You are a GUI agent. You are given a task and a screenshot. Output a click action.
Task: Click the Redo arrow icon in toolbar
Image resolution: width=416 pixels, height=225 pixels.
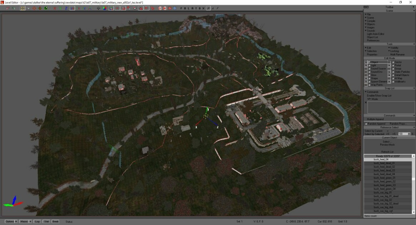[14, 8]
